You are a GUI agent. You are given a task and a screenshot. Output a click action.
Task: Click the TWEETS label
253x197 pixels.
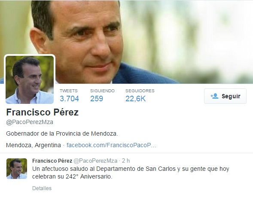click(69, 91)
